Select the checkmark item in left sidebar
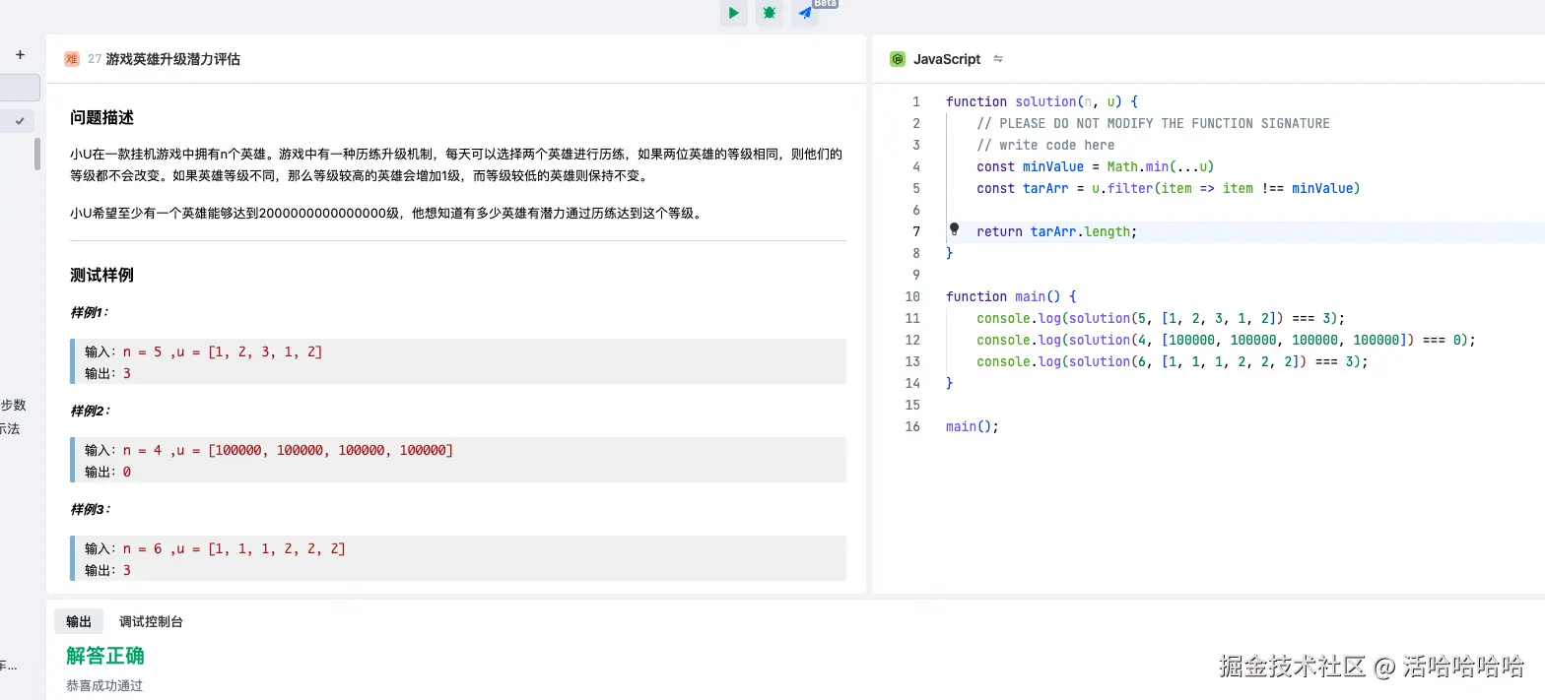 pyautogui.click(x=19, y=121)
